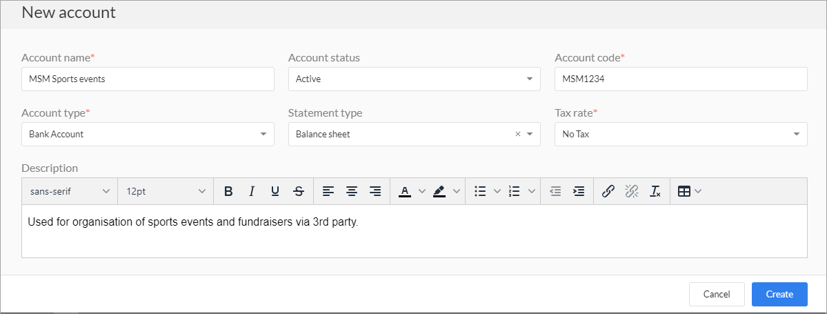Clear the Balance sheet statement type selection
This screenshot has width=827, height=314.
click(x=517, y=134)
